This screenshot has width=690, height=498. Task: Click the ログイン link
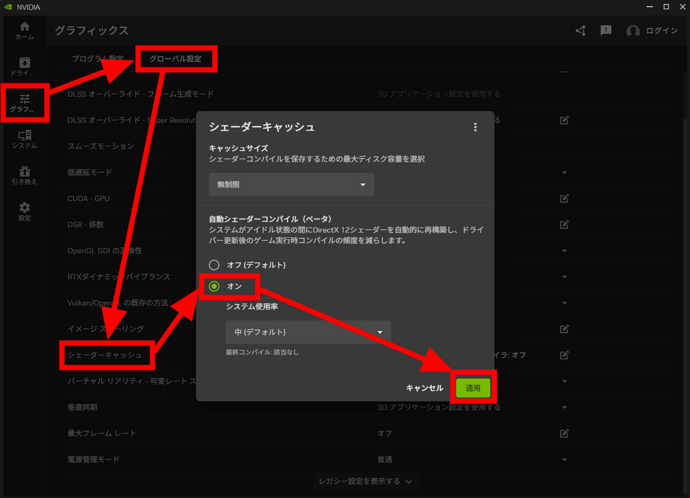click(662, 31)
